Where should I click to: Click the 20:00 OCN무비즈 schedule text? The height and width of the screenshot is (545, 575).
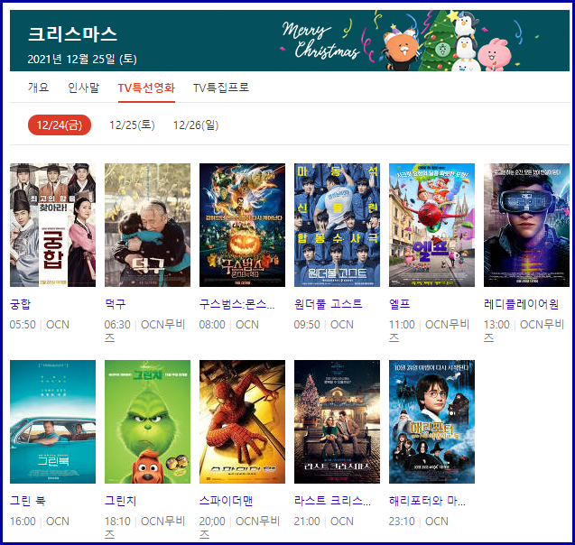[x=240, y=528]
